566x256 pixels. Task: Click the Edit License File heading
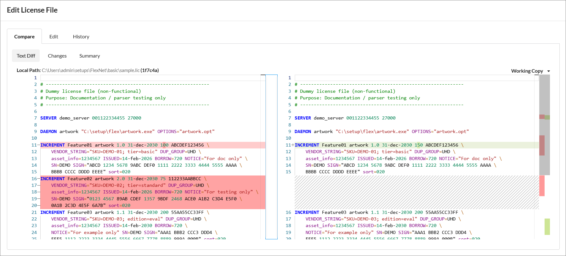(x=32, y=10)
